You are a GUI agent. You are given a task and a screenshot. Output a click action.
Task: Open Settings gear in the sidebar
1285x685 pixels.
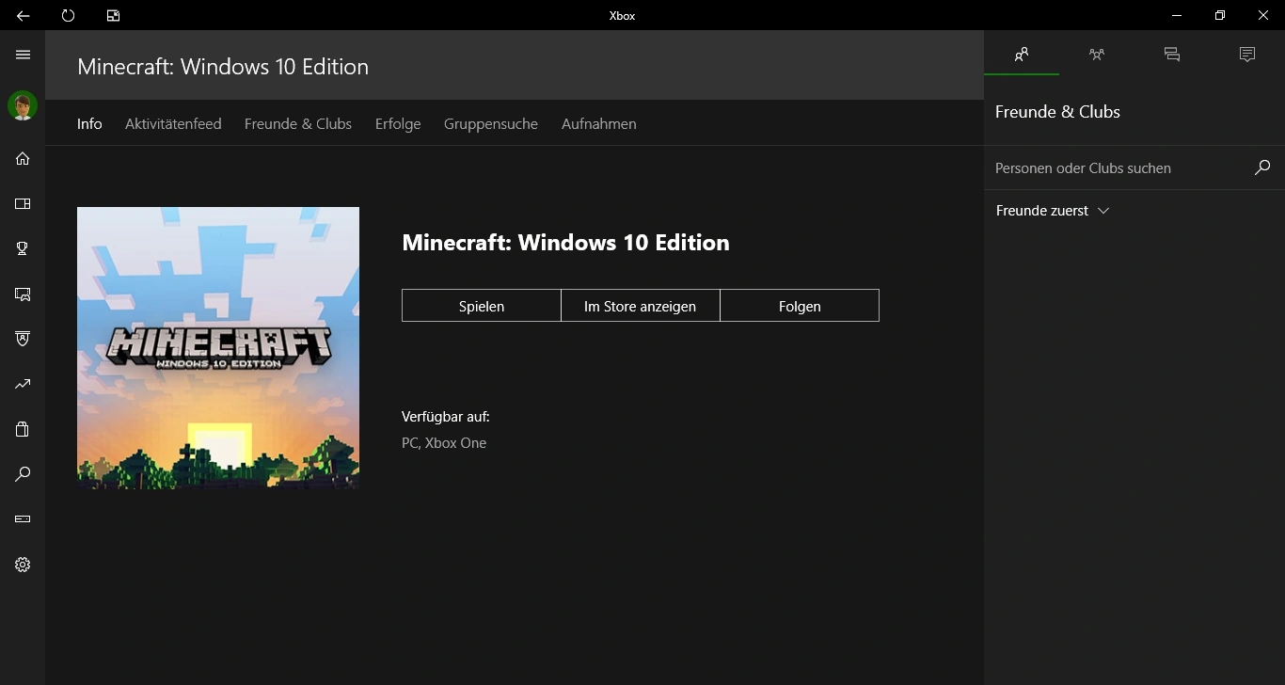(23, 565)
